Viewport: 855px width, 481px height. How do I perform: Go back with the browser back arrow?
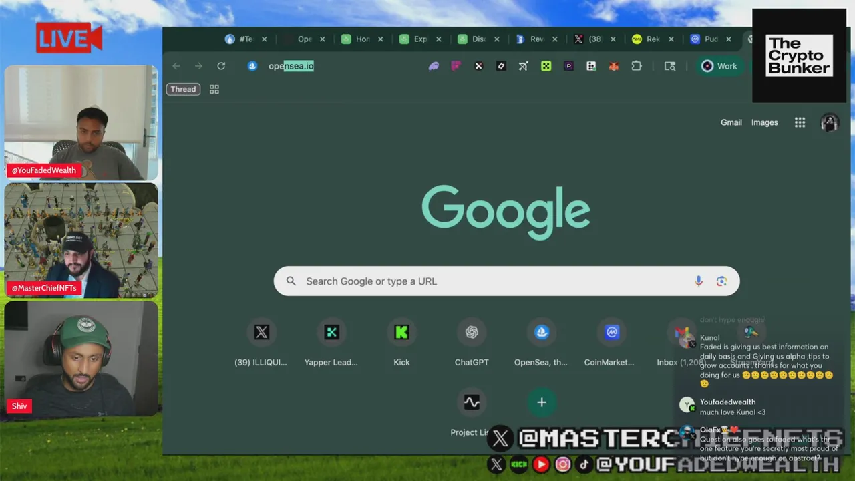[176, 66]
